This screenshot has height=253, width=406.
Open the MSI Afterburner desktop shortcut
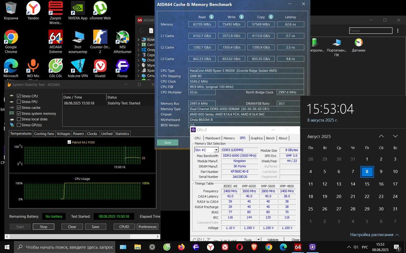tap(123, 42)
